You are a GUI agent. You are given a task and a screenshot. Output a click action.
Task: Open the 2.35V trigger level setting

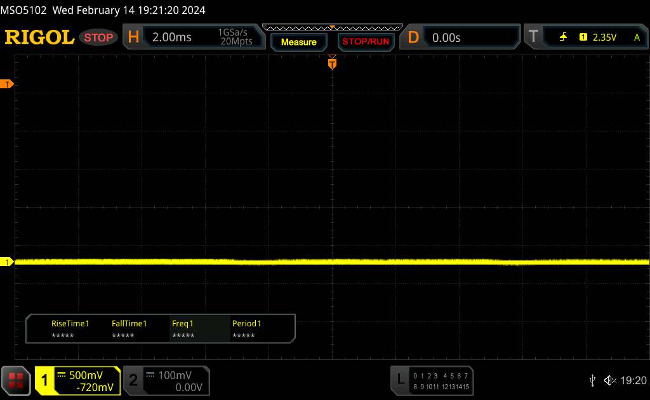[x=604, y=37]
